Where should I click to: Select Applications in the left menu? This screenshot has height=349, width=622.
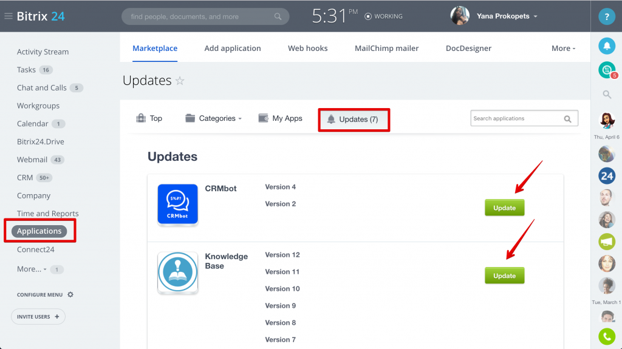[x=39, y=231]
